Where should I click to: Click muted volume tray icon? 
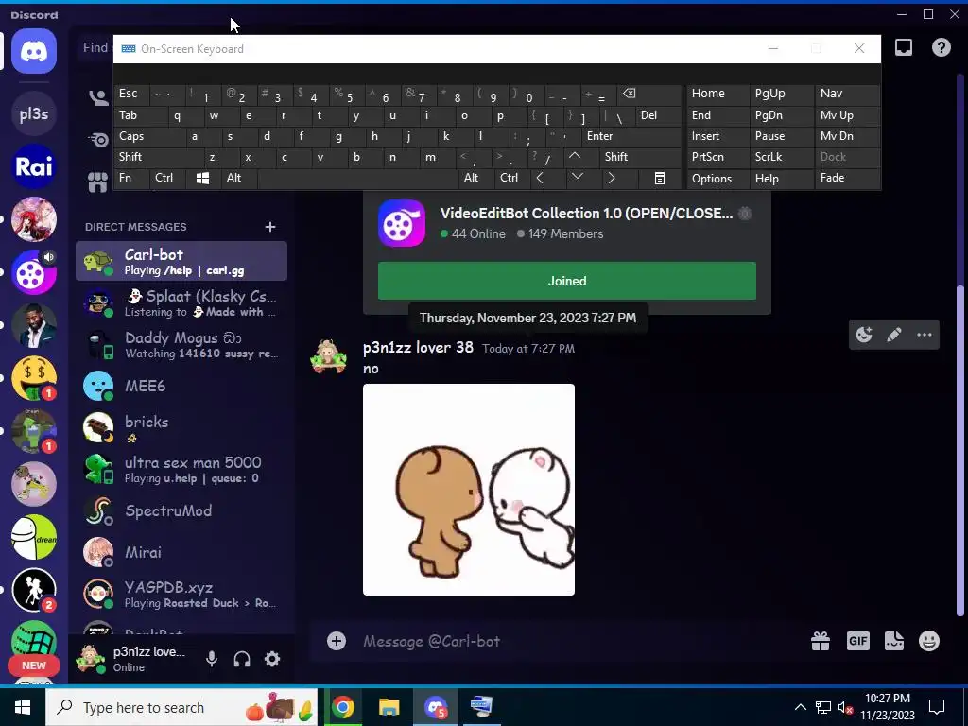[x=846, y=707]
